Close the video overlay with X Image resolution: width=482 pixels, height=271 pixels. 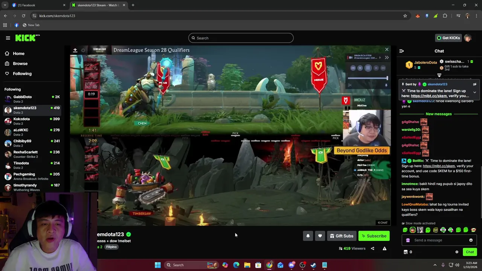[x=387, y=50]
